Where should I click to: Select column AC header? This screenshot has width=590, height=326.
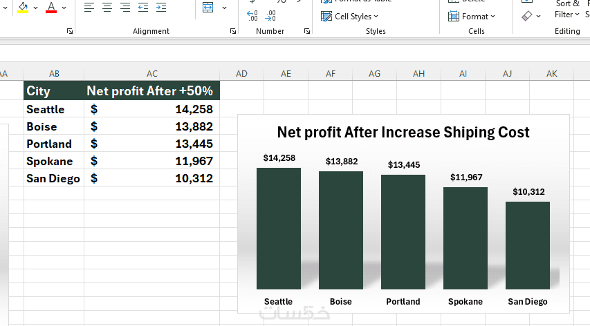pos(152,74)
